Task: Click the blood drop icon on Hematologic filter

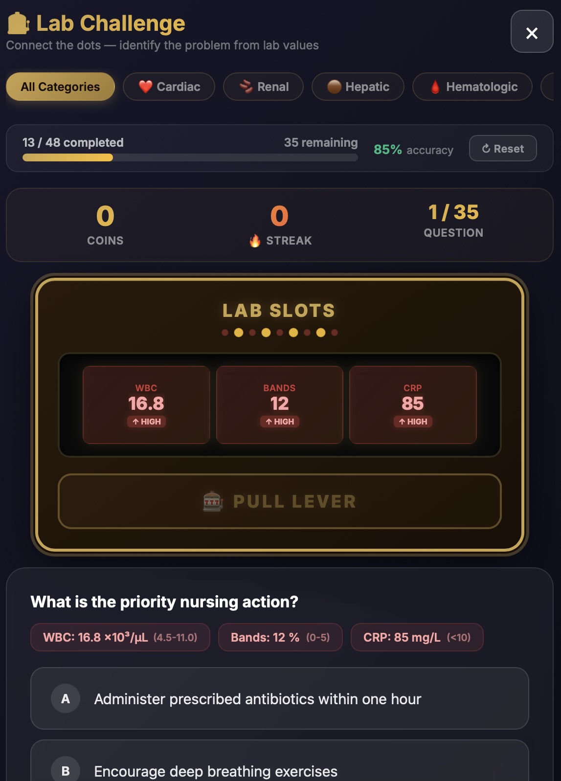Action: pos(435,87)
